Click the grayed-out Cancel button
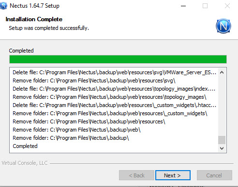 click(x=214, y=175)
